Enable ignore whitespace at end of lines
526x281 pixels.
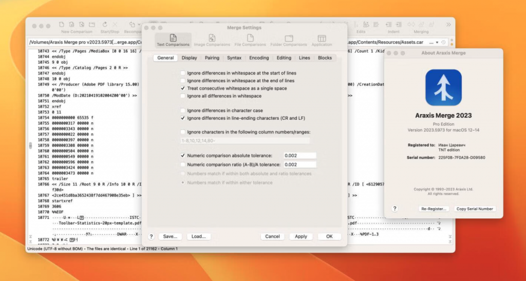183,81
